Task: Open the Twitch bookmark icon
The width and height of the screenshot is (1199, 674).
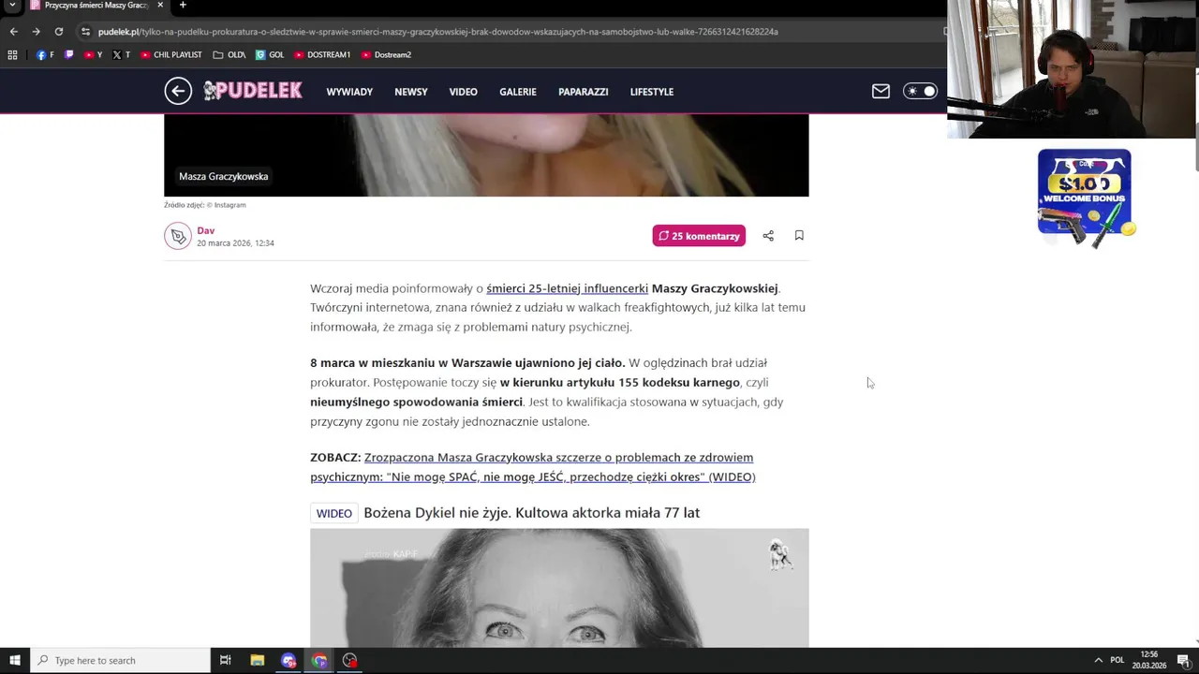Action: pos(69,54)
